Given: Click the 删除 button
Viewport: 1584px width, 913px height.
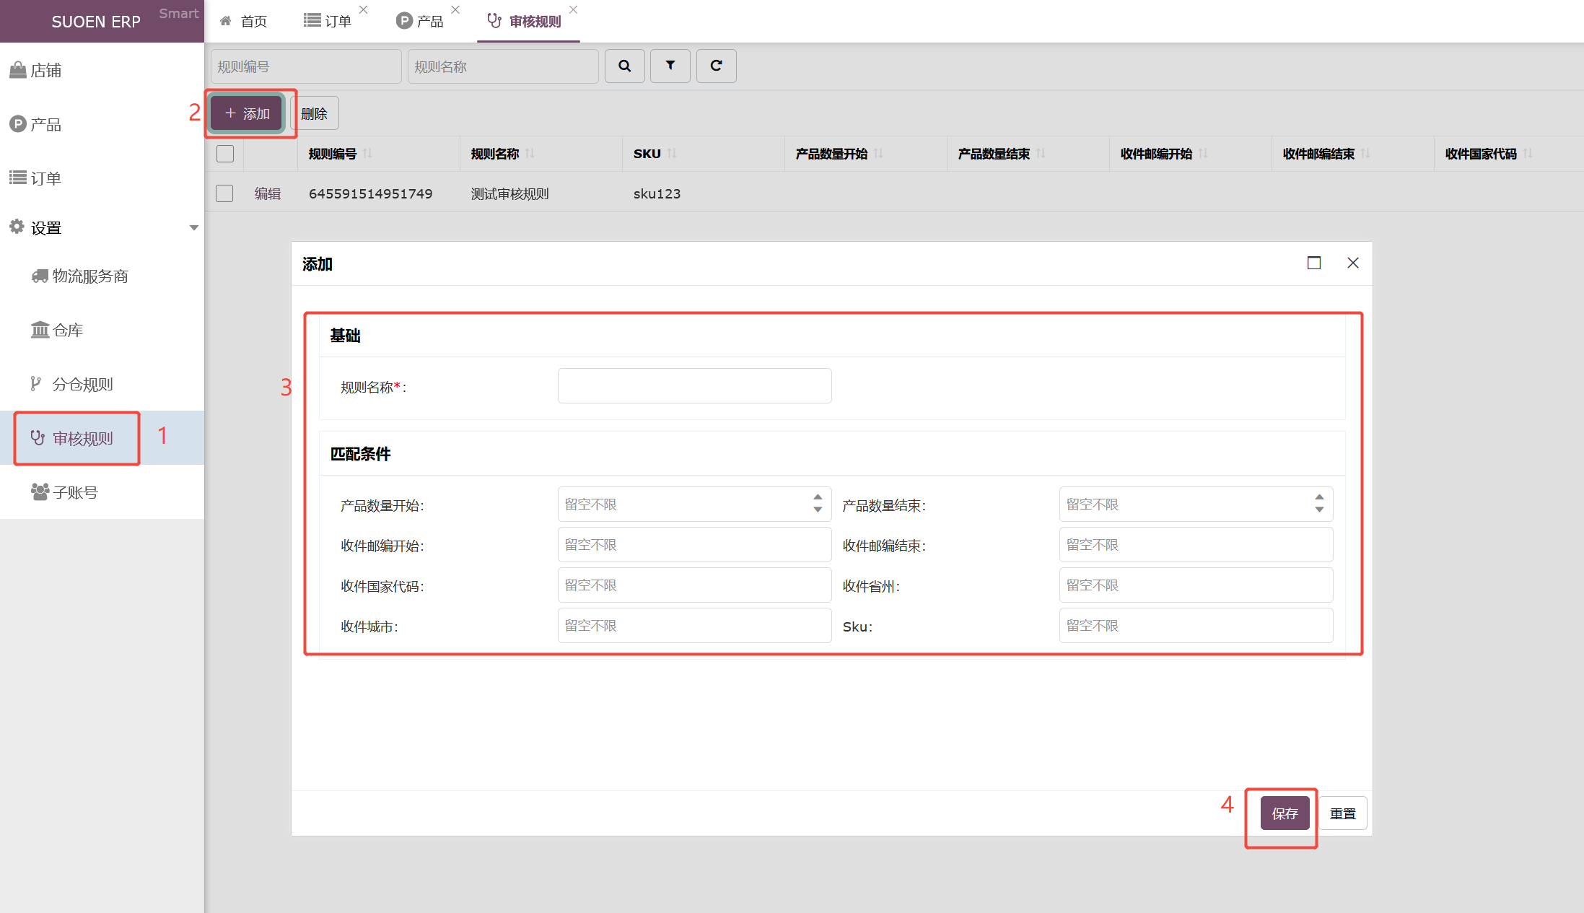Looking at the screenshot, I should click(314, 113).
